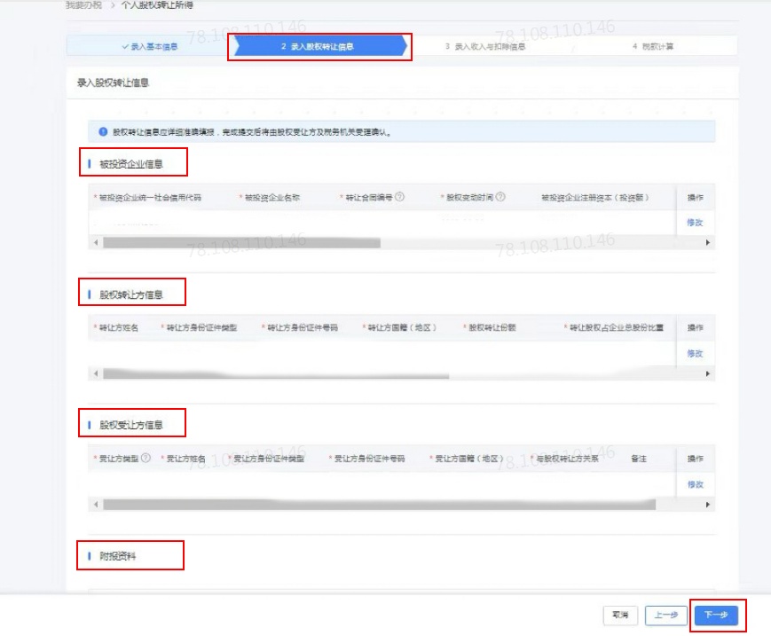
Task: Click column header 受让方类型
Action: [x=119, y=459]
